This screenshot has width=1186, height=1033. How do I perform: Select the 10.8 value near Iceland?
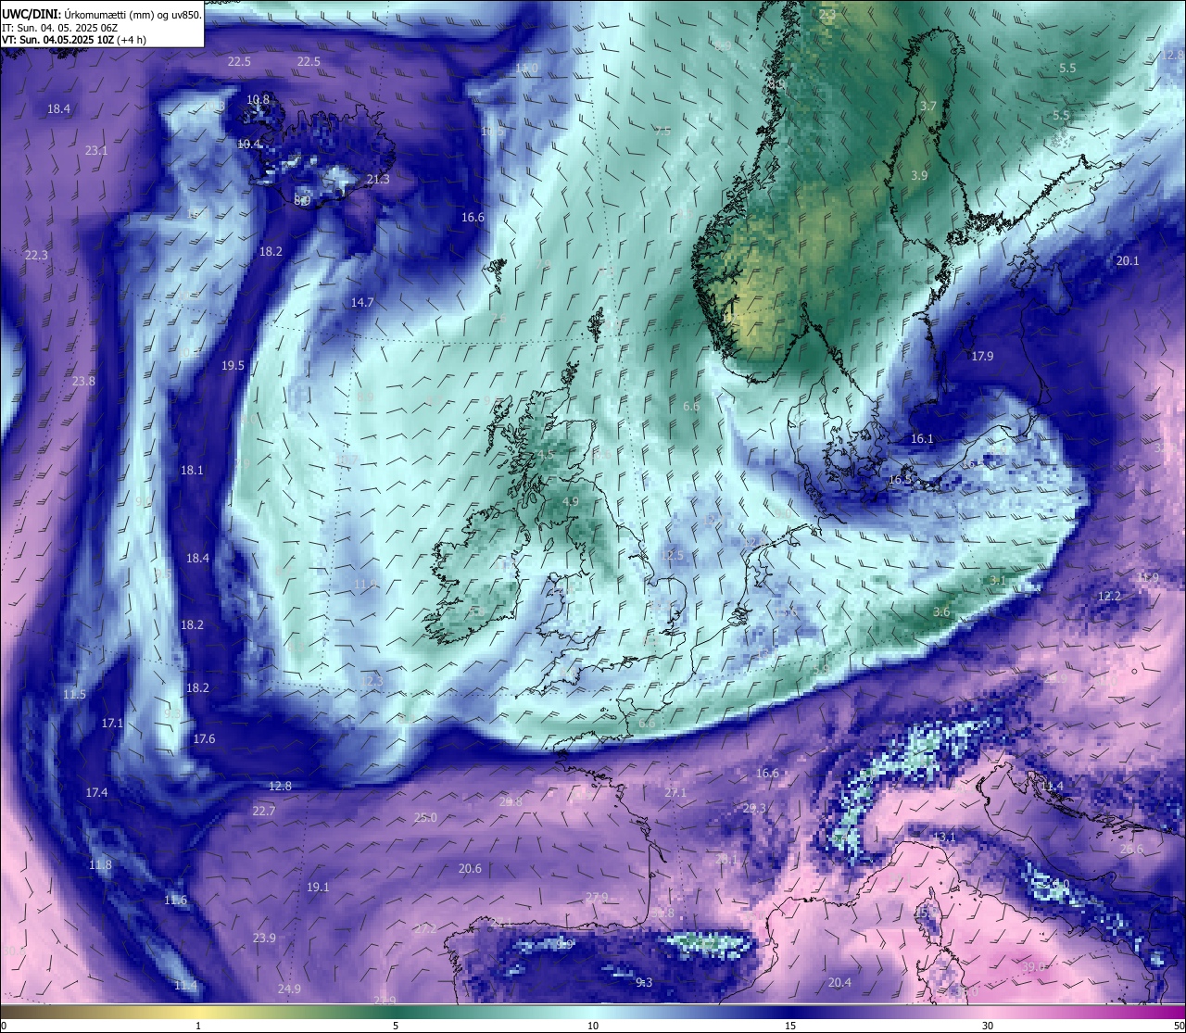tap(258, 99)
